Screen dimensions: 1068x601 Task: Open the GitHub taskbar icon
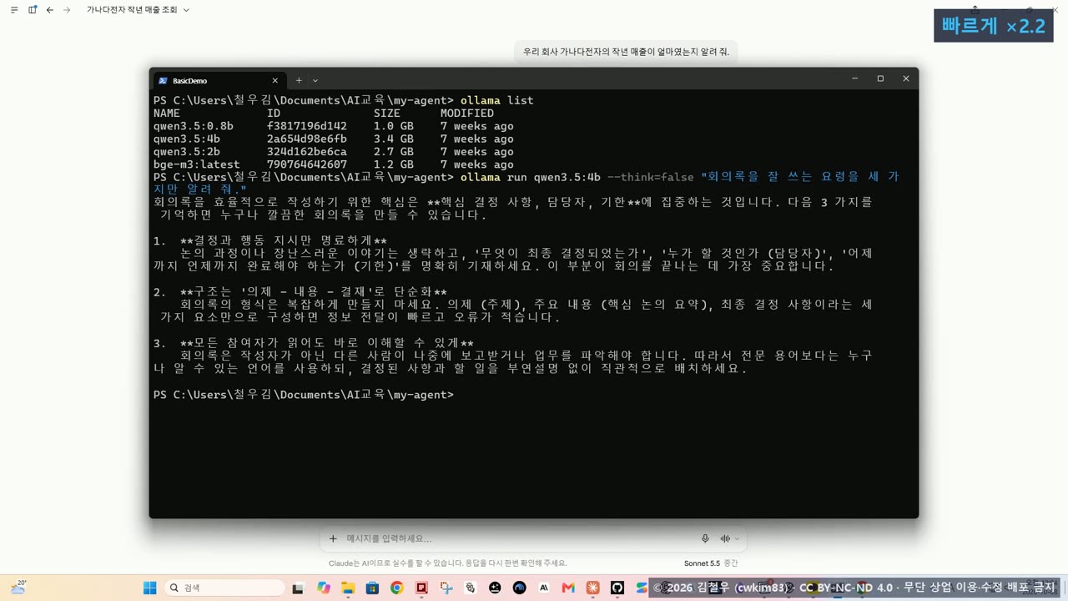tap(617, 588)
